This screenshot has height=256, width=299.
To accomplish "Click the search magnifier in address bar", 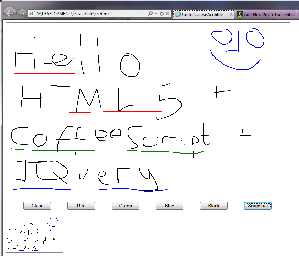I will click(150, 13).
